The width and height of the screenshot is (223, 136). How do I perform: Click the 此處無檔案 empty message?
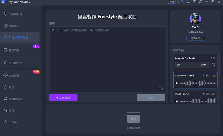[133, 128]
